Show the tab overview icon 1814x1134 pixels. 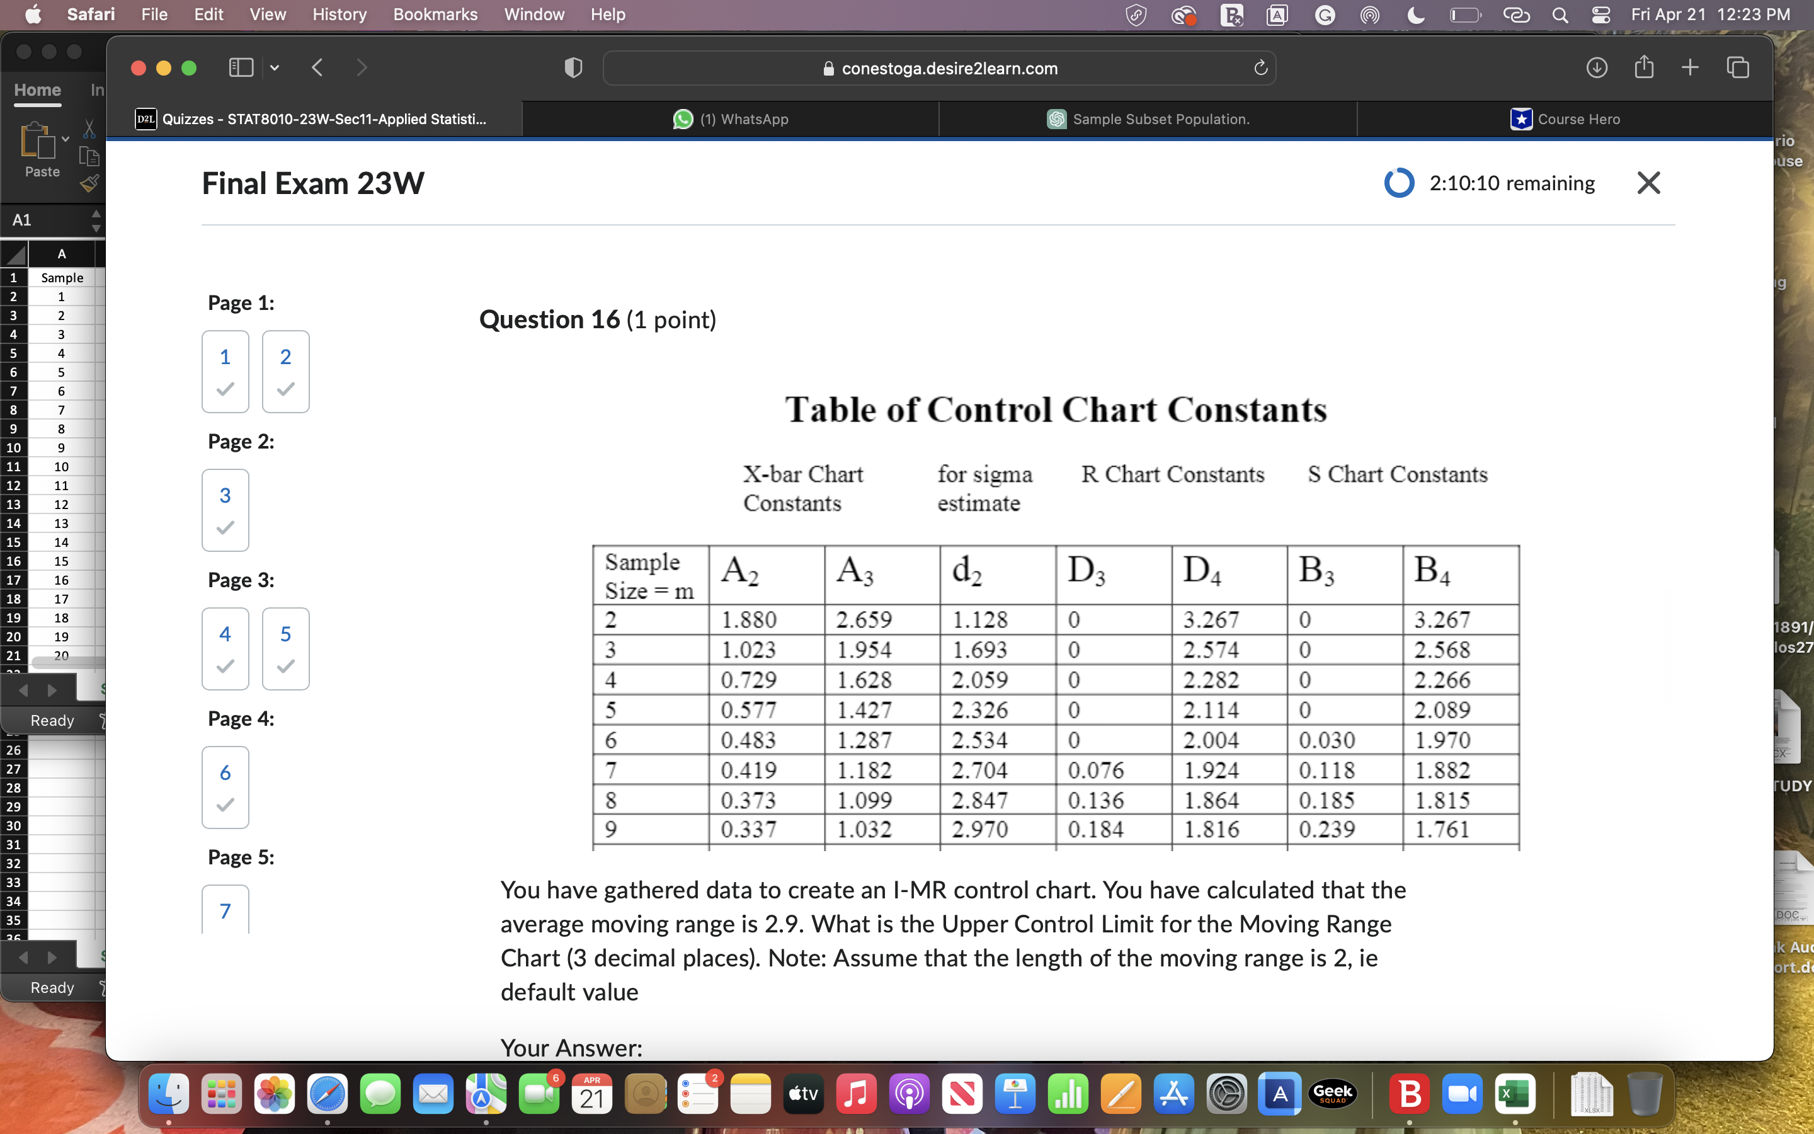[1738, 68]
